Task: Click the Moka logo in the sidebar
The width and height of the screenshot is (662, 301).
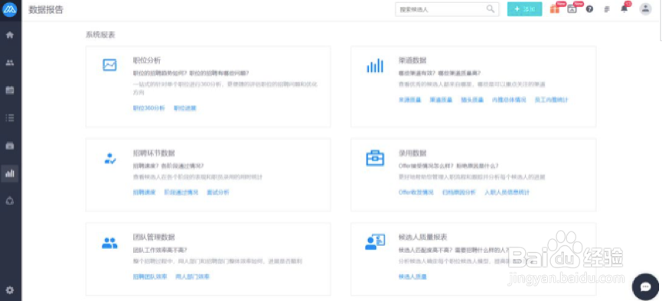Action: [x=9, y=9]
